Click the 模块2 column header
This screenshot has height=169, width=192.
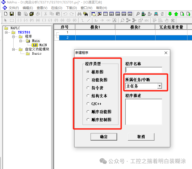[135, 27]
